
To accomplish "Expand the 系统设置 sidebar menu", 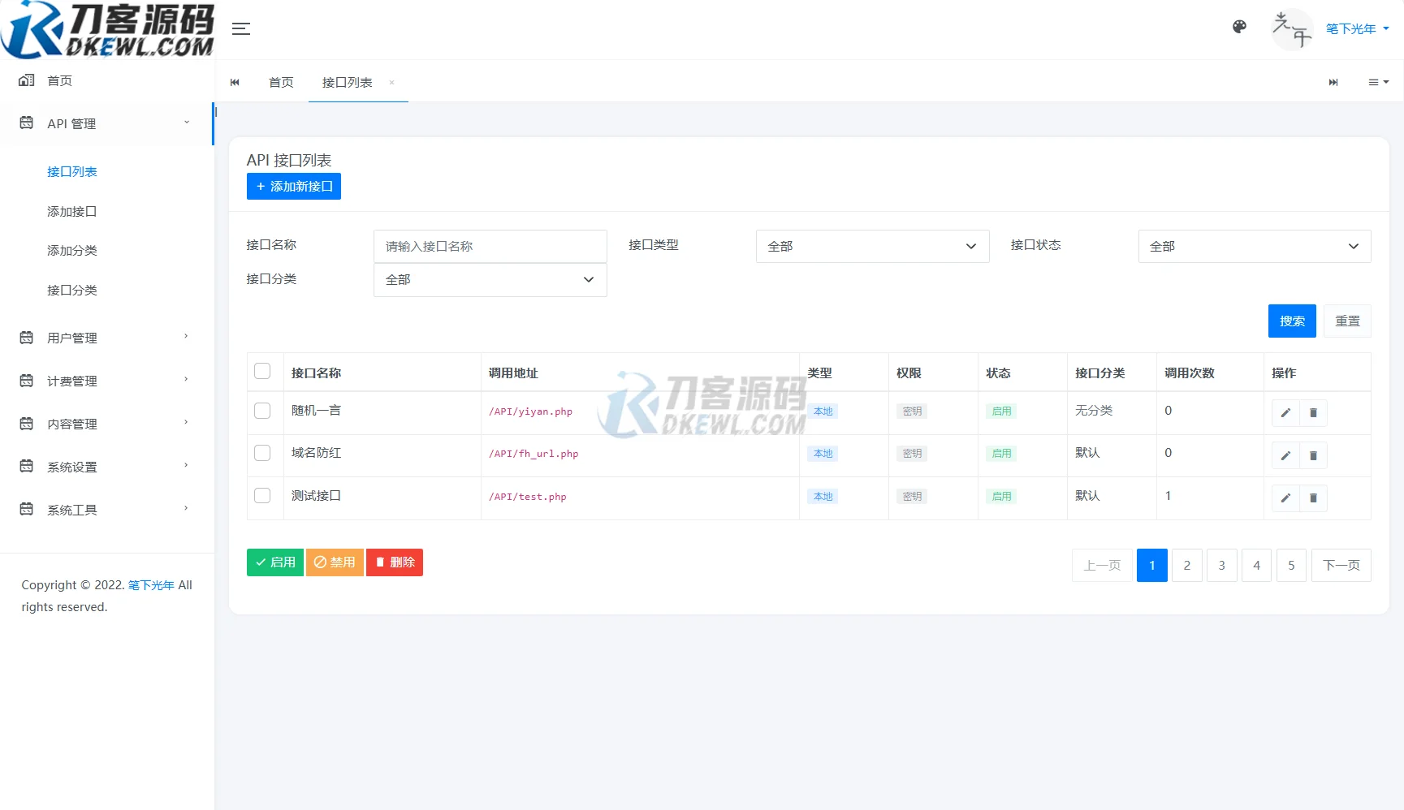I will tap(71, 467).
